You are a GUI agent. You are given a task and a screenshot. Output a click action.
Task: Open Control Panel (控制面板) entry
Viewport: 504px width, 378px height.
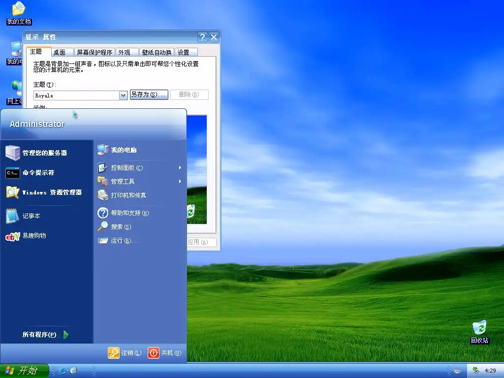coord(139,168)
